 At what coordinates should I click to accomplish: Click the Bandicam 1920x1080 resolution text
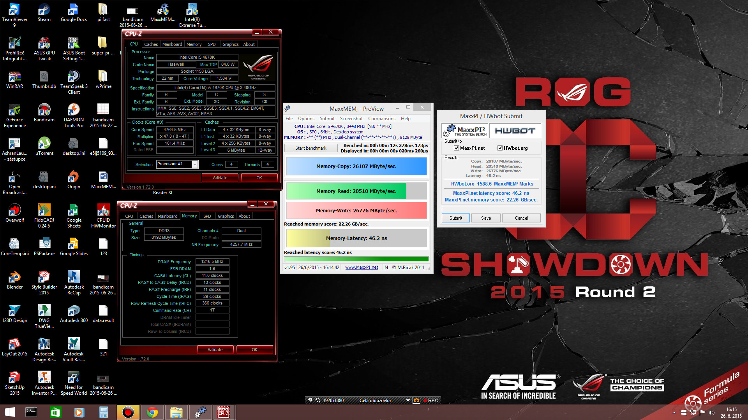point(333,400)
